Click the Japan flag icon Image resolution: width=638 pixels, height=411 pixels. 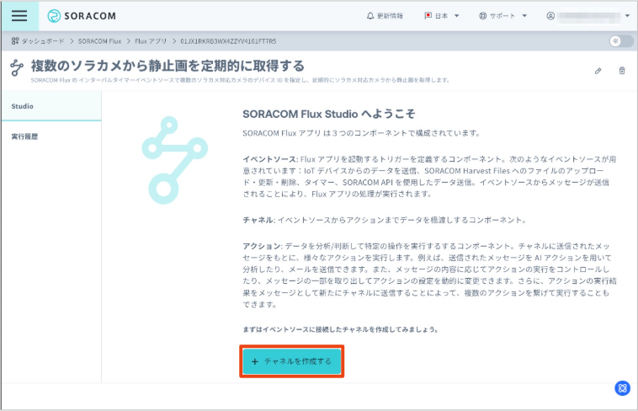(x=428, y=16)
